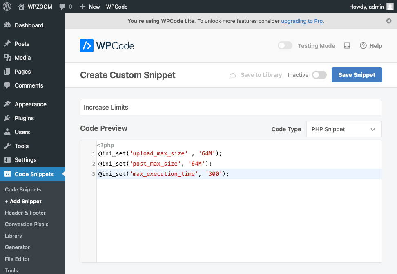397x274 pixels.
Task: Click the plus icon next to New
Action: click(x=83, y=7)
